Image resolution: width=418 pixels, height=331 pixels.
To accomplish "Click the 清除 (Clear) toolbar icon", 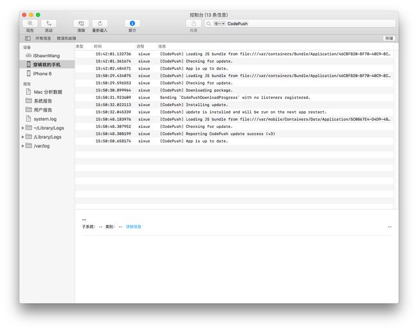I will [81, 23].
